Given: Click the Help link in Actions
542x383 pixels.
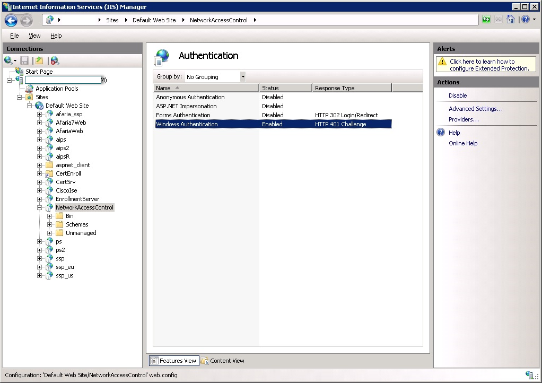Looking at the screenshot, I should pos(454,133).
